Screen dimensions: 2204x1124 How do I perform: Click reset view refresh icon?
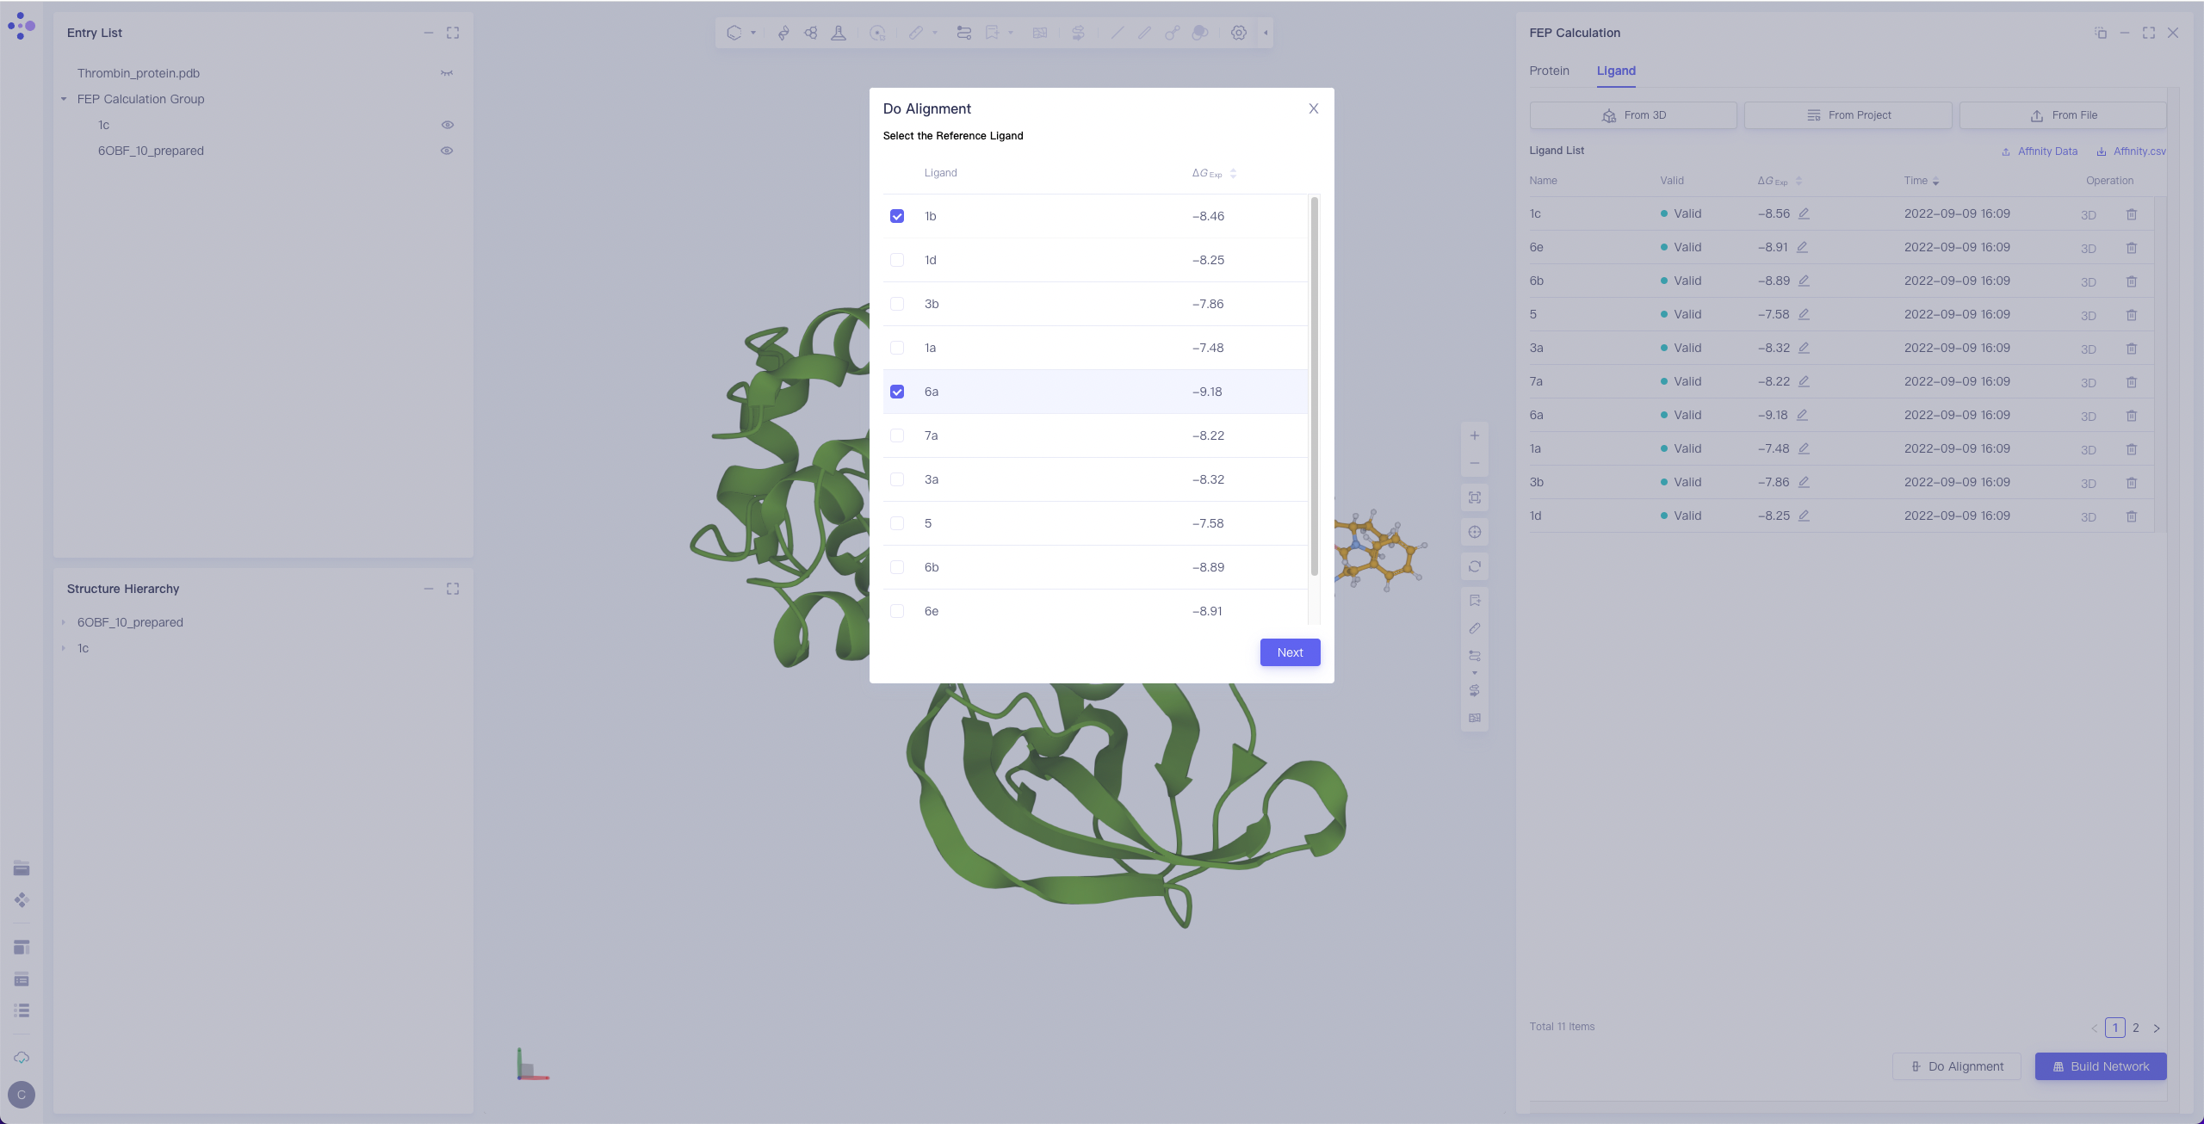(x=1475, y=566)
